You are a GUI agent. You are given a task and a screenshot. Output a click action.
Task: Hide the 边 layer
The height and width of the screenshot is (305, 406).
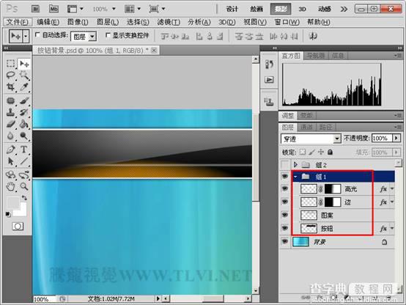pos(285,202)
